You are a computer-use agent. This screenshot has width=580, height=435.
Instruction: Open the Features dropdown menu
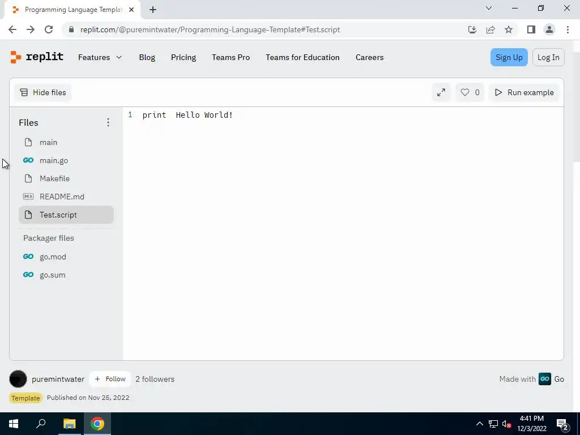point(100,57)
